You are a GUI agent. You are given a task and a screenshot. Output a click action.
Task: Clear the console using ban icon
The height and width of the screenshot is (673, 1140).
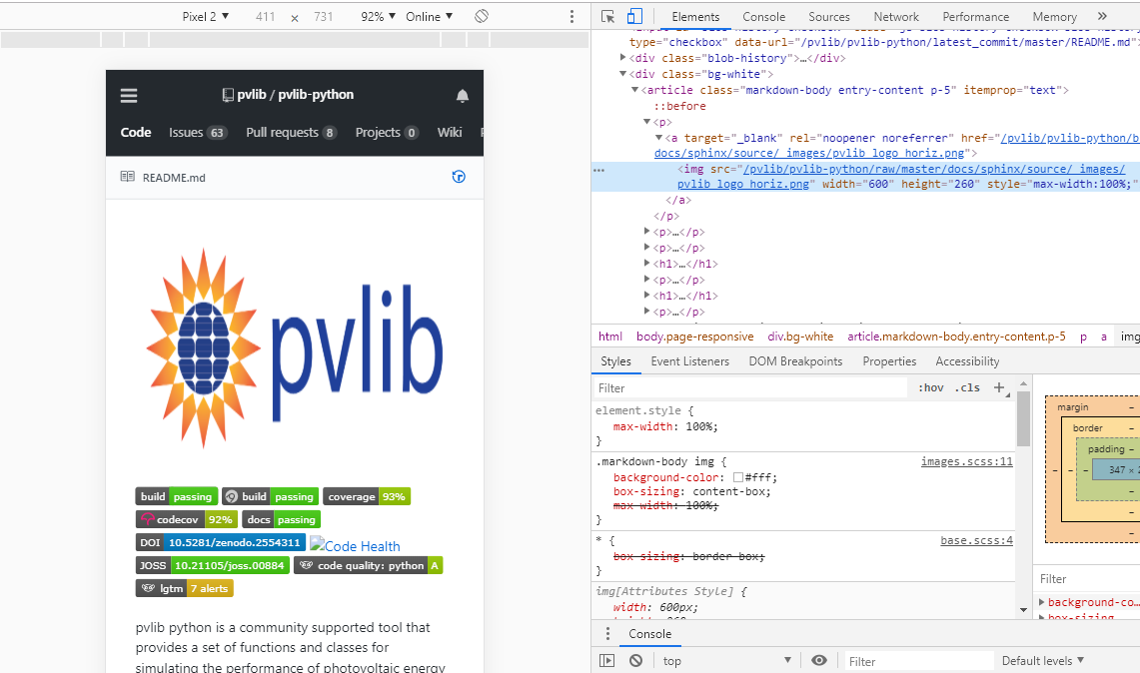tap(636, 661)
